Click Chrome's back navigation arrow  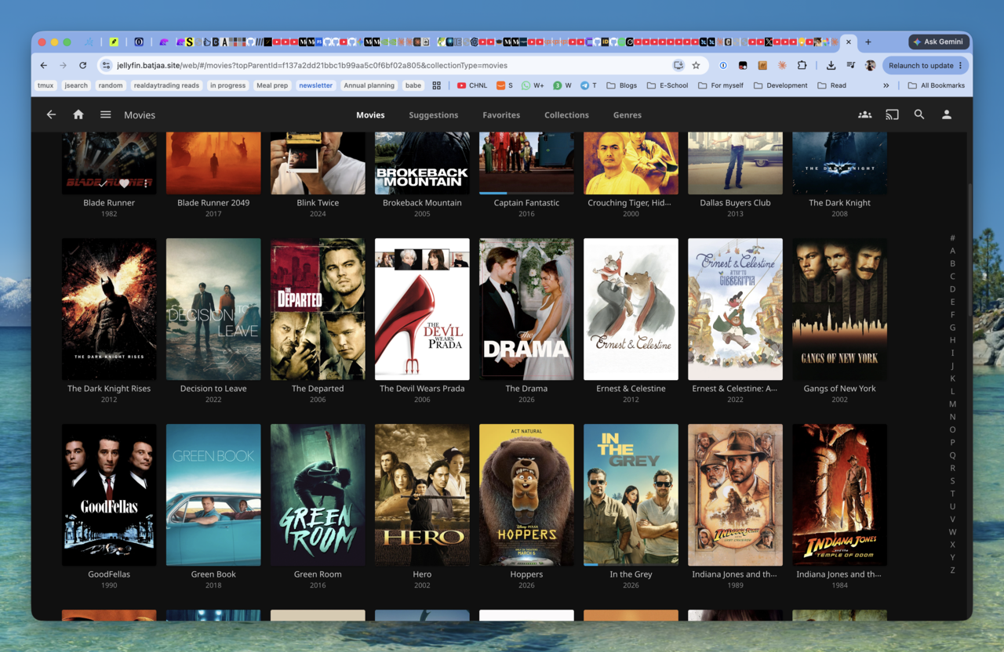pos(44,66)
